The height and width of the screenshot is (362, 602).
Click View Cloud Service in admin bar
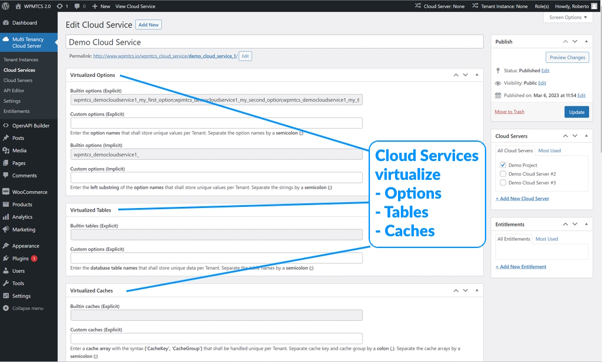tap(135, 6)
